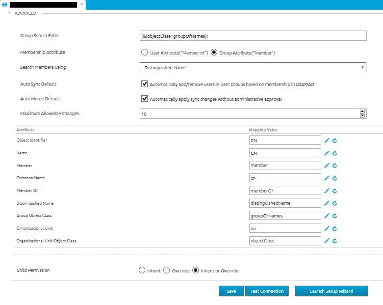Click into the Group Search Filter field
Image resolution: width=383 pixels, height=305 pixels.
(253, 36)
